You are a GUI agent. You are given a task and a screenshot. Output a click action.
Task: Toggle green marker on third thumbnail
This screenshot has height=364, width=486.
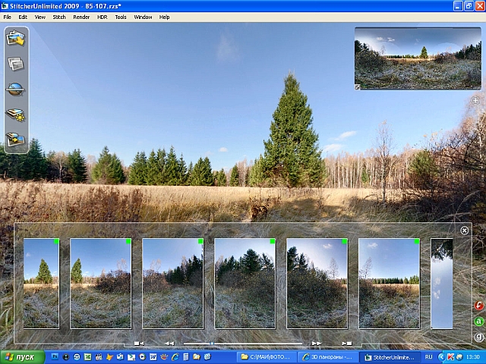coord(200,241)
